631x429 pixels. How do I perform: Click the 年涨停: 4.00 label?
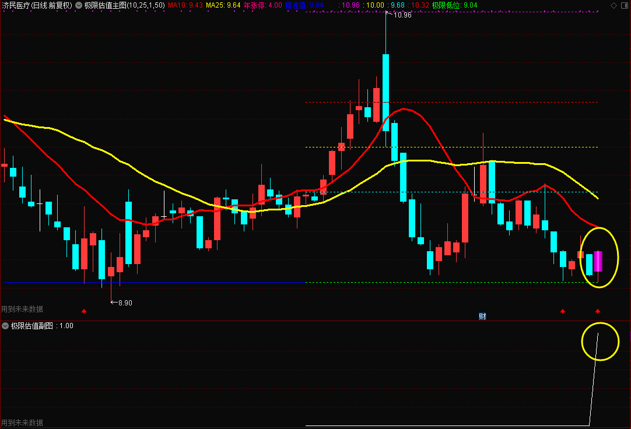pos(263,6)
